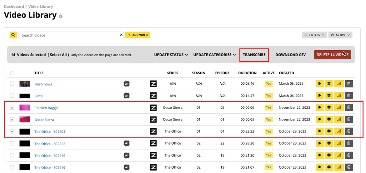This screenshot has width=366, height=173.
Task: Open the Filters dropdown
Action: 314,35
